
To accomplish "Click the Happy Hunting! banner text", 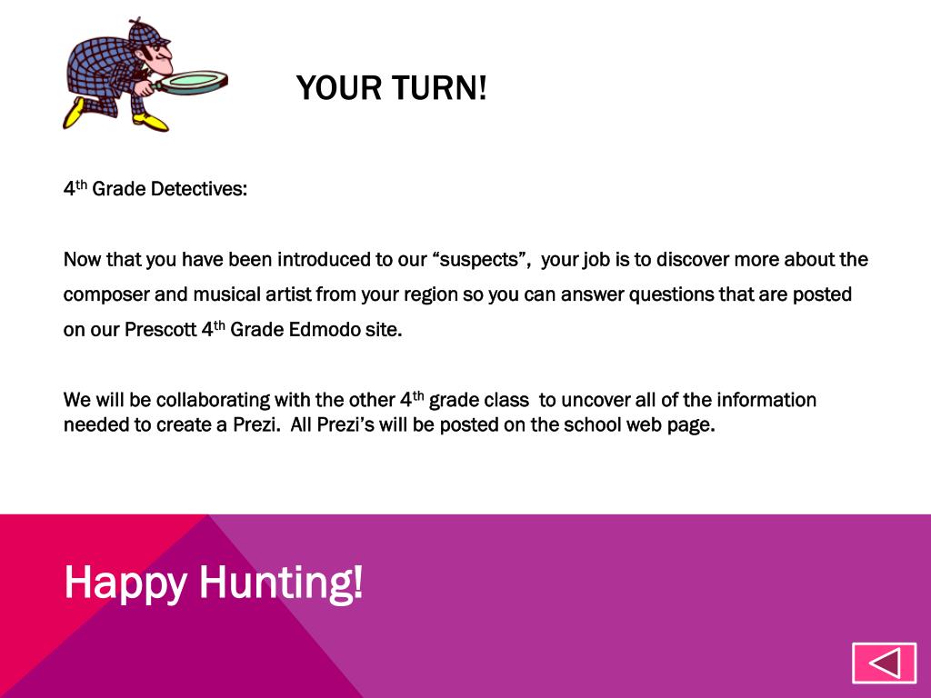I will [x=213, y=583].
